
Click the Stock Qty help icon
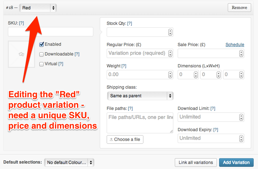[130, 23]
